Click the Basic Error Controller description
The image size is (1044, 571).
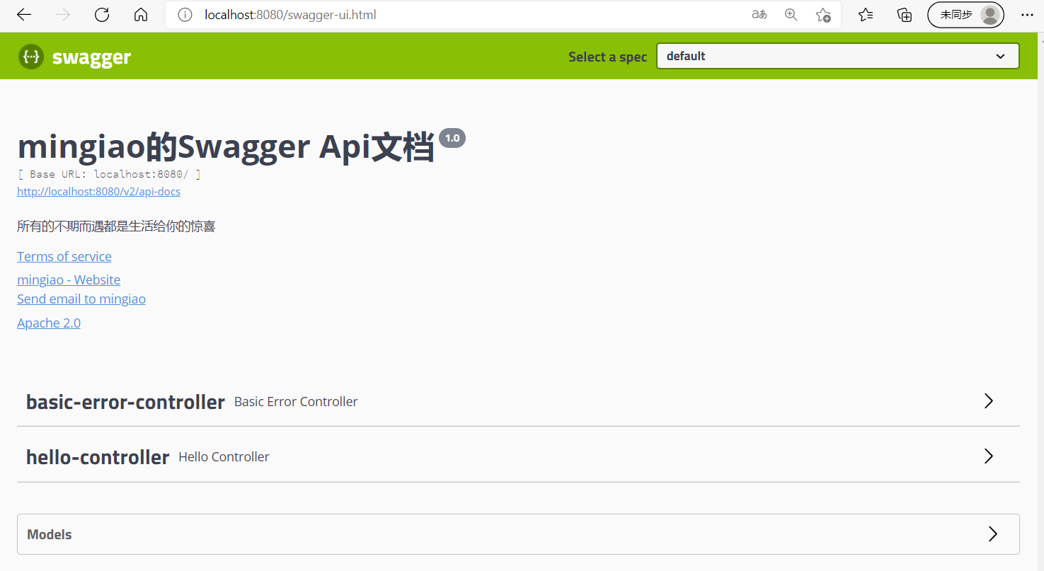296,401
